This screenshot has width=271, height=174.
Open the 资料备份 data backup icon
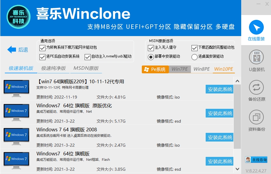coord(256,117)
